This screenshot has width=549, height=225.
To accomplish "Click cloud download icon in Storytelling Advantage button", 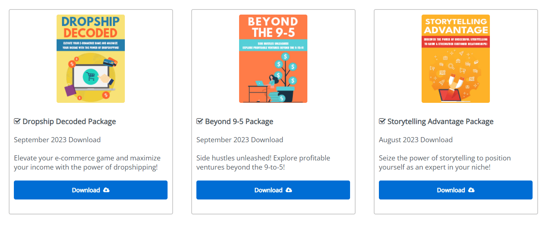I will point(471,190).
